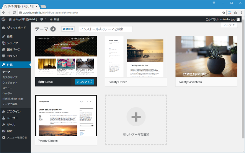Viewport: 245px width, 153px height.
Task: Open プラグイン in the sidebar
Action: (15, 111)
